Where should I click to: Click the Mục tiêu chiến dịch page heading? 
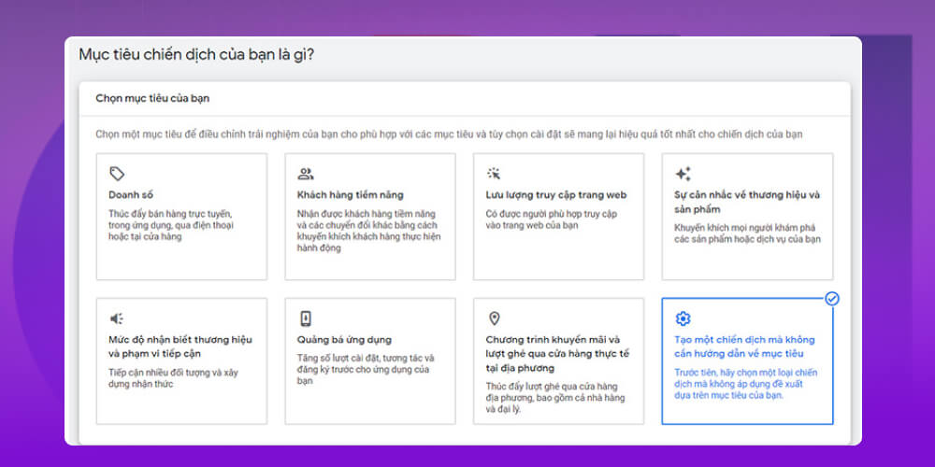click(x=196, y=54)
